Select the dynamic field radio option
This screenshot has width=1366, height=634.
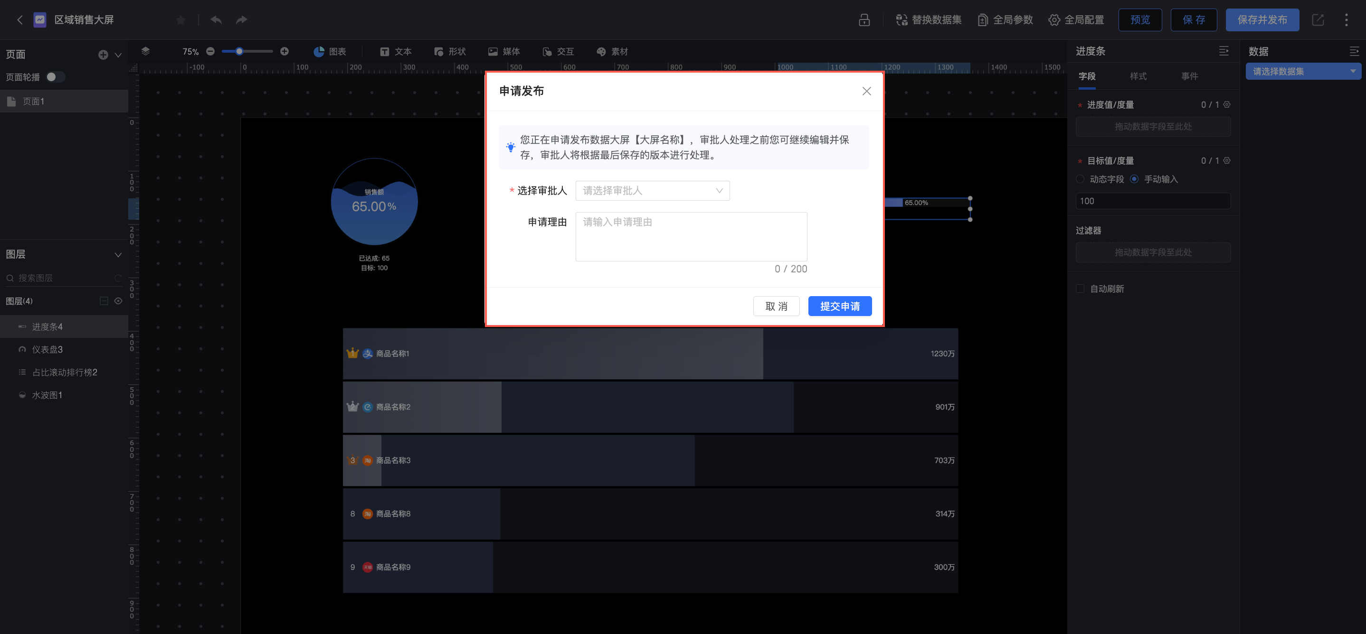pyautogui.click(x=1080, y=179)
